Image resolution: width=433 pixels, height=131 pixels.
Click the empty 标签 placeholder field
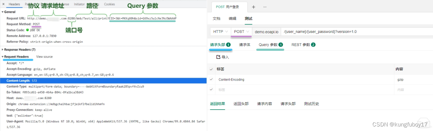(305, 90)
